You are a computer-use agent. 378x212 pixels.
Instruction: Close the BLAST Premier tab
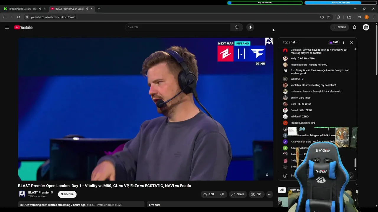coord(92,9)
